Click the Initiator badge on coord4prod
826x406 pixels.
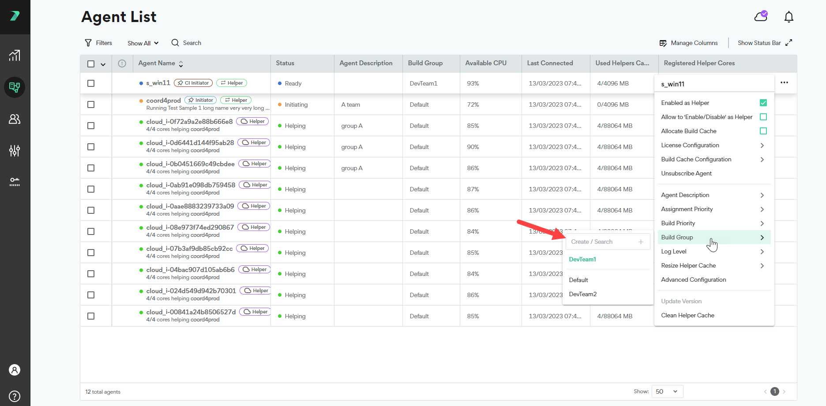pos(201,100)
